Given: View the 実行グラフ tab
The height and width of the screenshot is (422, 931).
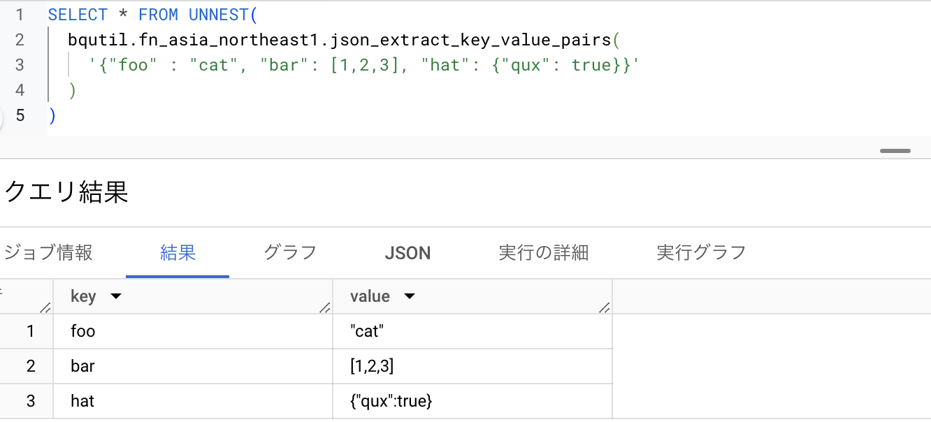Looking at the screenshot, I should pyautogui.click(x=701, y=252).
